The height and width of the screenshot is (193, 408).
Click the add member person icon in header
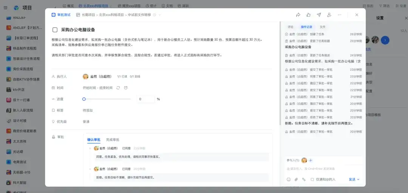pyautogui.click(x=329, y=15)
